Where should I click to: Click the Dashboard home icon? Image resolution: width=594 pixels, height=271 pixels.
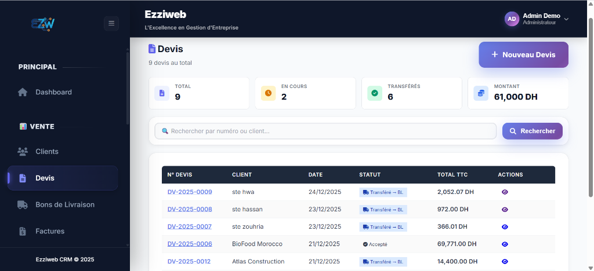pos(23,92)
